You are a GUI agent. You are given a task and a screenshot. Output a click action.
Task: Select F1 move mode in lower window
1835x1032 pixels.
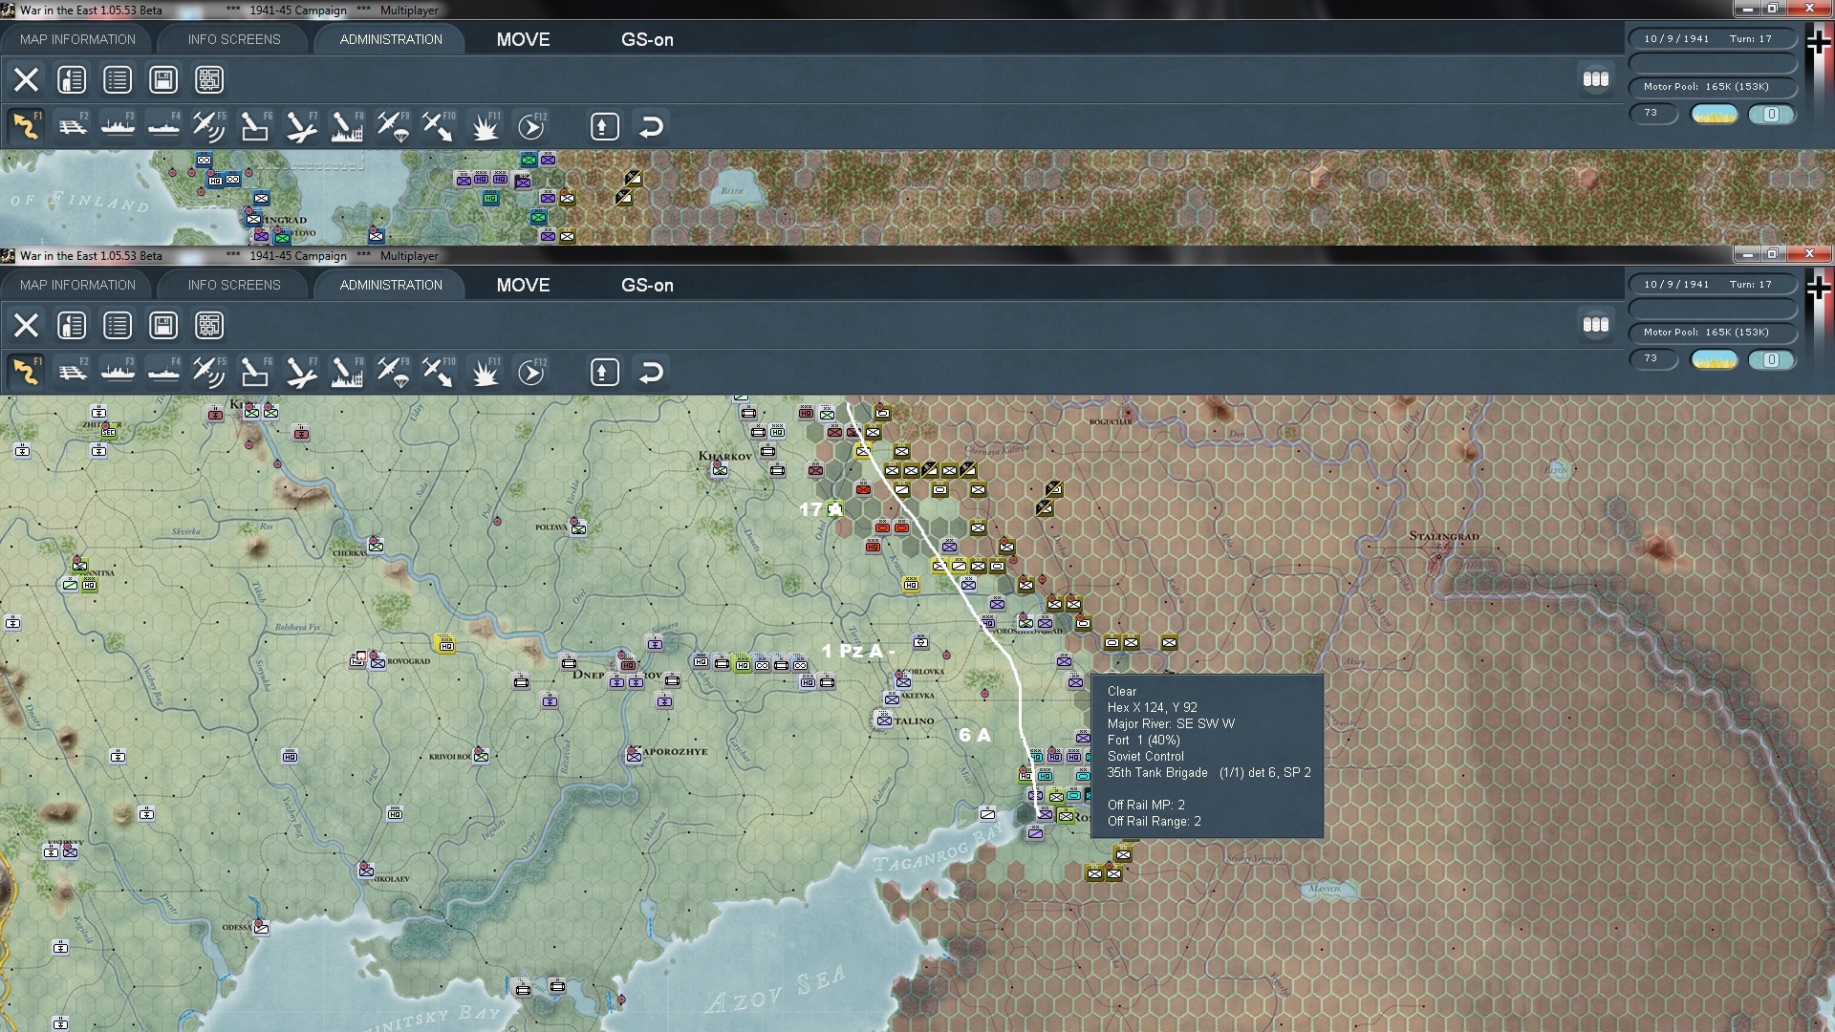[26, 372]
